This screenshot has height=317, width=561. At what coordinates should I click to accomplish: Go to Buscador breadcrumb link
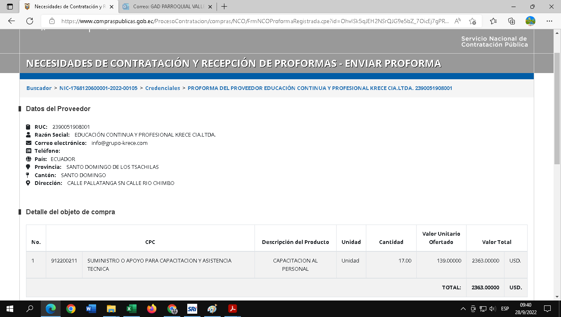pos(39,88)
